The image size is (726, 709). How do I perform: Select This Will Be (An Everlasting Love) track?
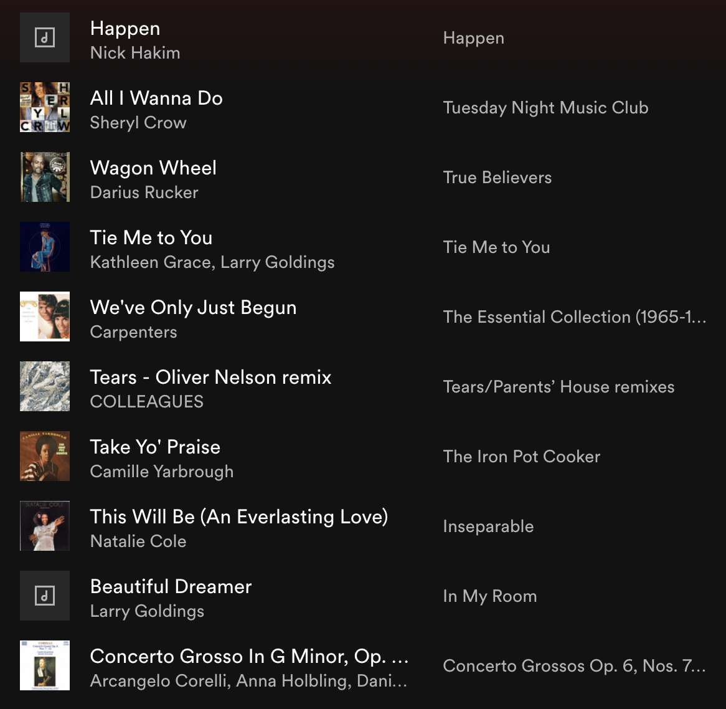point(239,516)
